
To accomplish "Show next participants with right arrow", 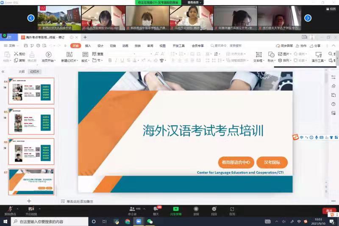I will point(308,18).
